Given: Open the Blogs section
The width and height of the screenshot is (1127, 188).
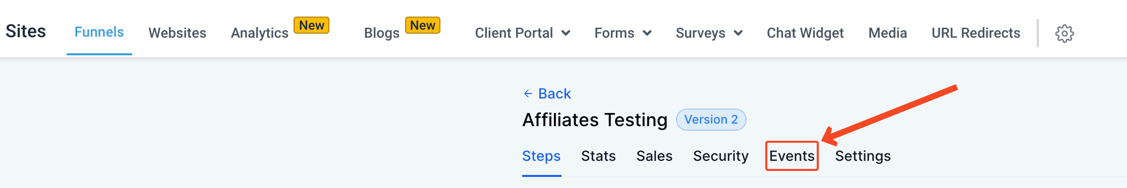Looking at the screenshot, I should tap(382, 33).
